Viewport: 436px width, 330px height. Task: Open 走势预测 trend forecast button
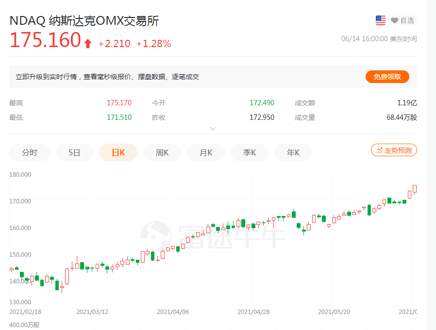pos(394,150)
